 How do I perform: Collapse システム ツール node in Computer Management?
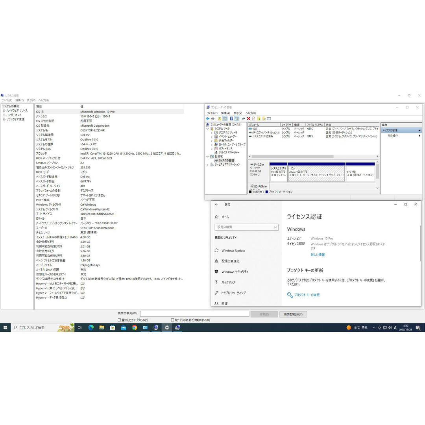208,129
